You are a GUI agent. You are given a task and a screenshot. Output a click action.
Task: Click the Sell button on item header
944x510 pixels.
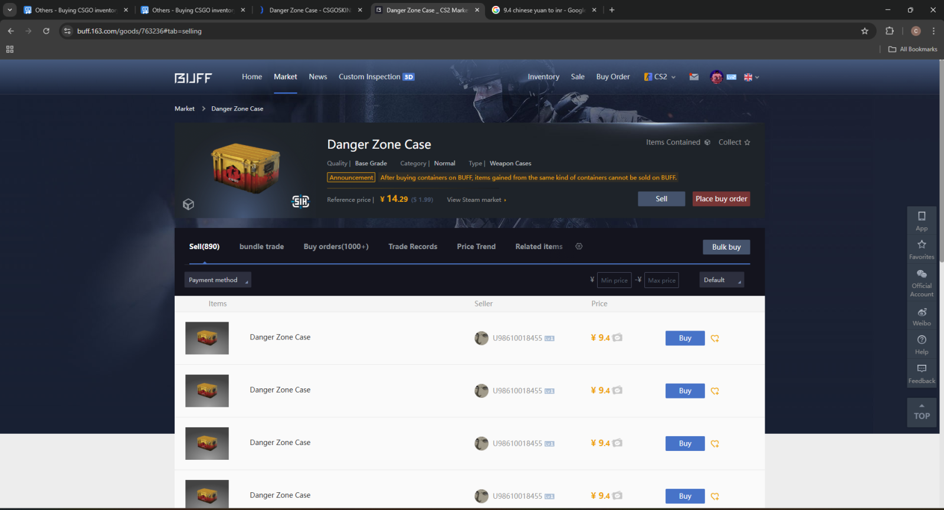(x=661, y=199)
